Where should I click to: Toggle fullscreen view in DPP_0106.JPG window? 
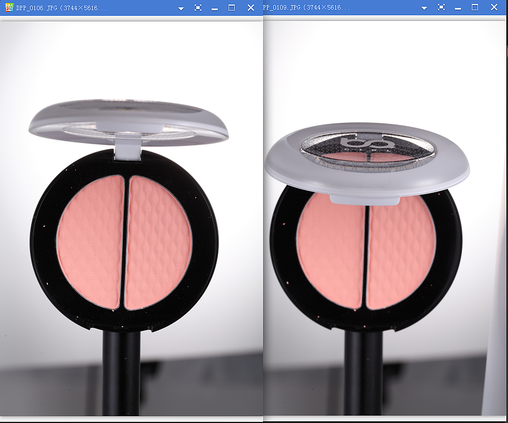tap(198, 8)
